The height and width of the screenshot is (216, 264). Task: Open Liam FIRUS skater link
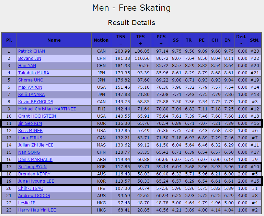coord(30,138)
